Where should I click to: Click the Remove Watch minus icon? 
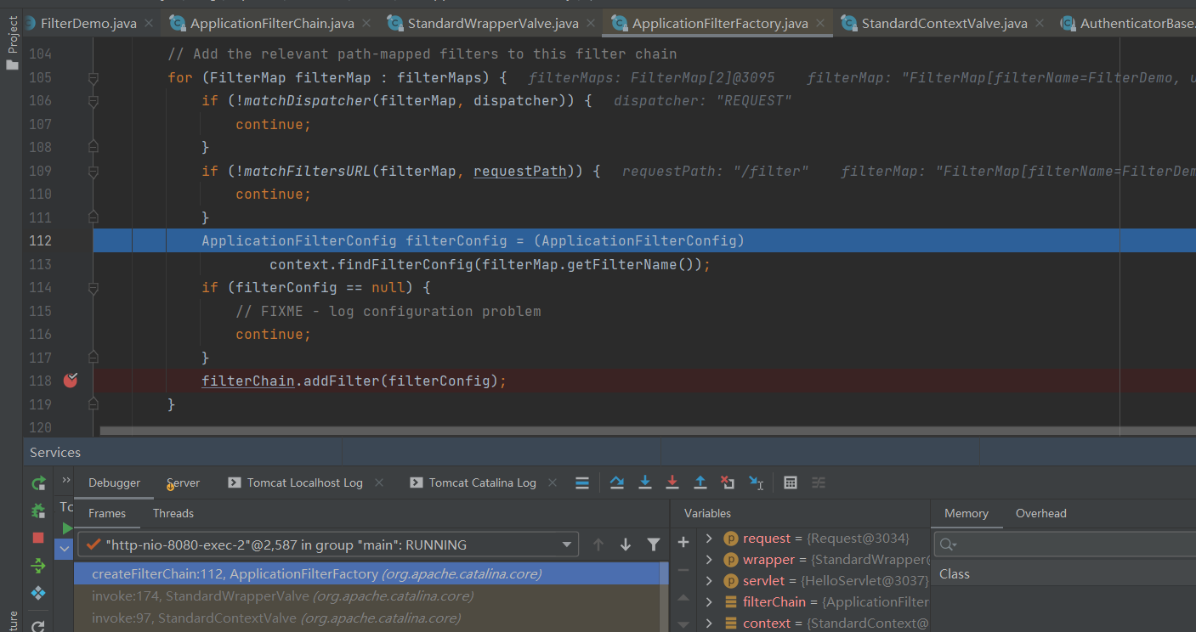coord(683,570)
